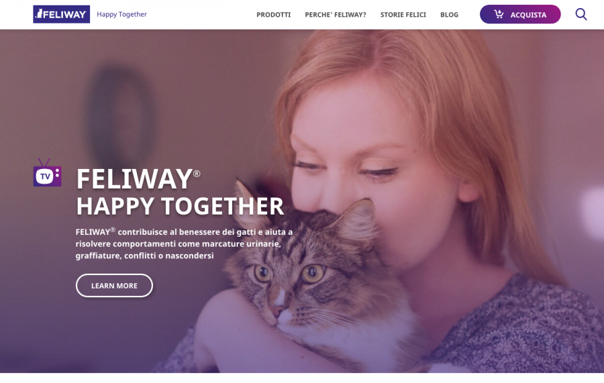Click the shopping cart icon beside ACQUISTA

tap(499, 14)
